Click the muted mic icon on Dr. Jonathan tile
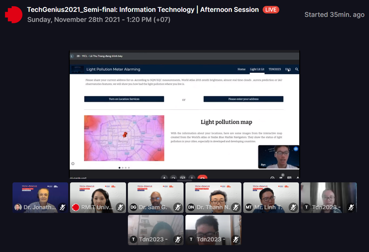The height and width of the screenshot is (252, 369). click(63, 207)
